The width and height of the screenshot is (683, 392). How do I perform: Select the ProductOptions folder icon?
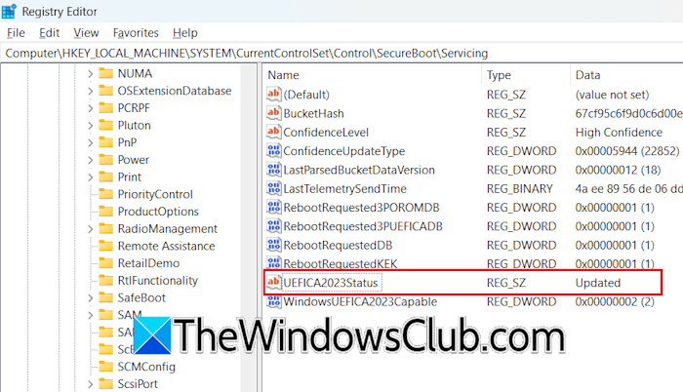tap(105, 212)
